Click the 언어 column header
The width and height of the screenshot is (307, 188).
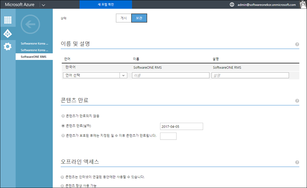coord(67,59)
